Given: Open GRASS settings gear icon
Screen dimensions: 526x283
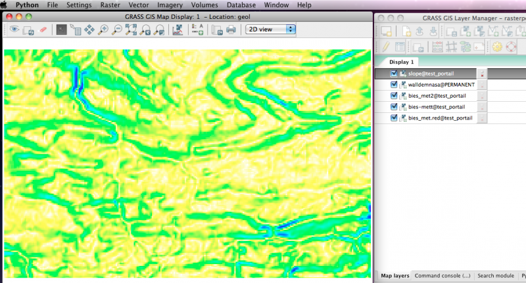Looking at the screenshot, I should click(497, 47).
